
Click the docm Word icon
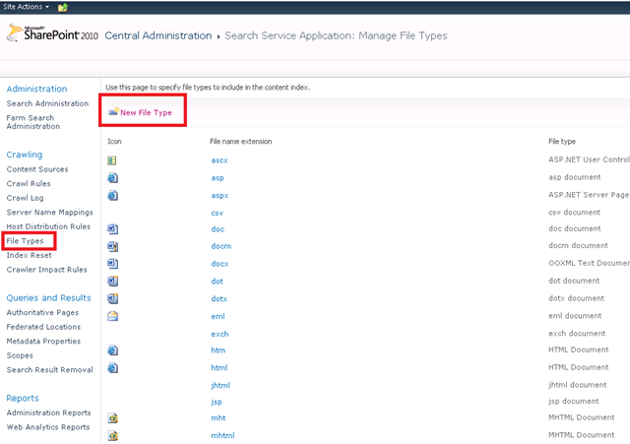[x=112, y=246]
